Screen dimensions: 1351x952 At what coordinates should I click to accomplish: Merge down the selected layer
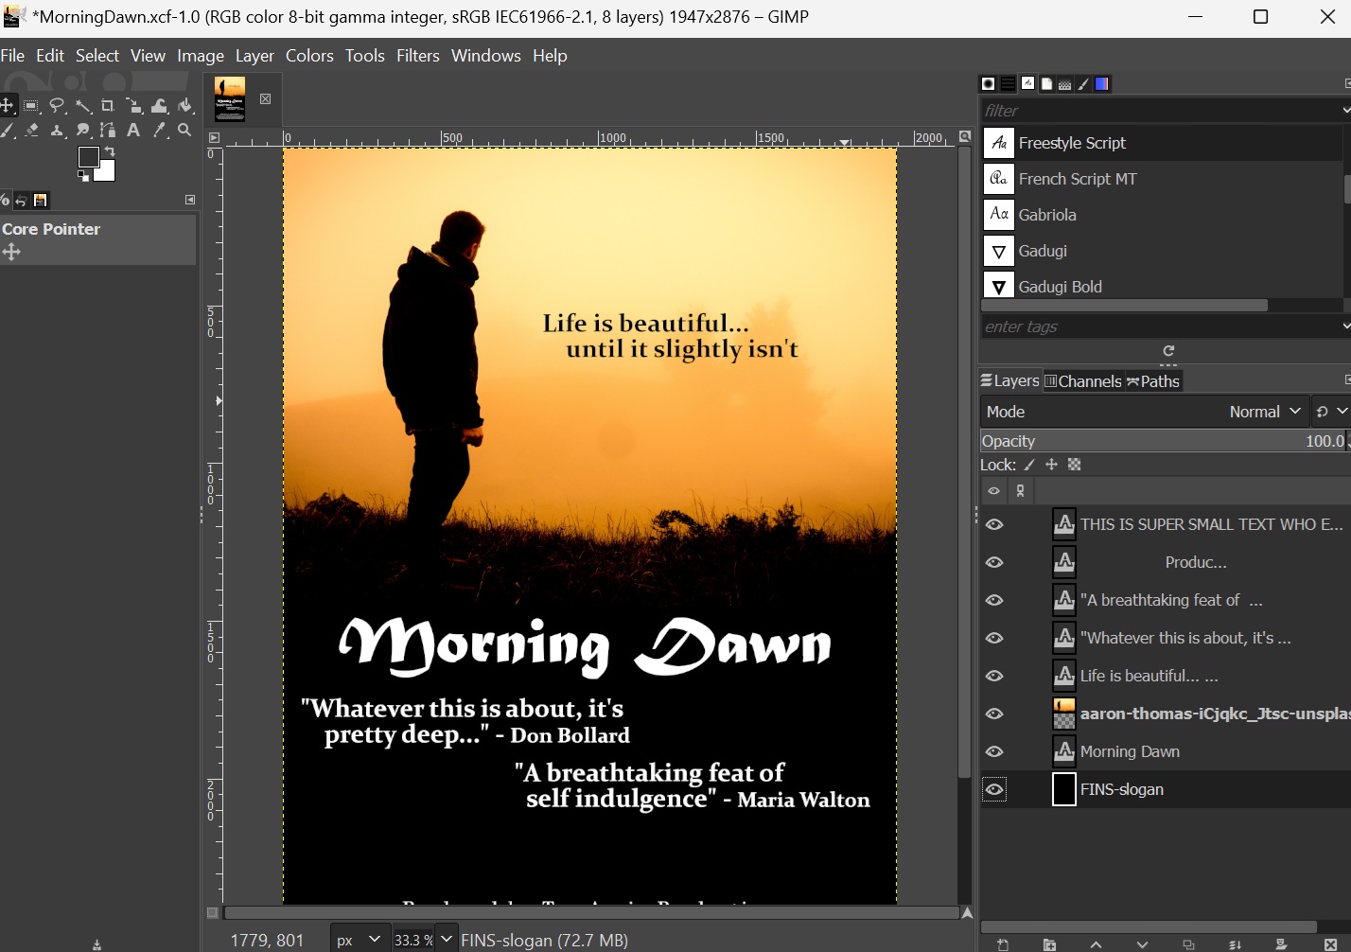1235,944
